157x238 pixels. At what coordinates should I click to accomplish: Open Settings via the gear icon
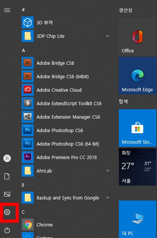point(7,212)
